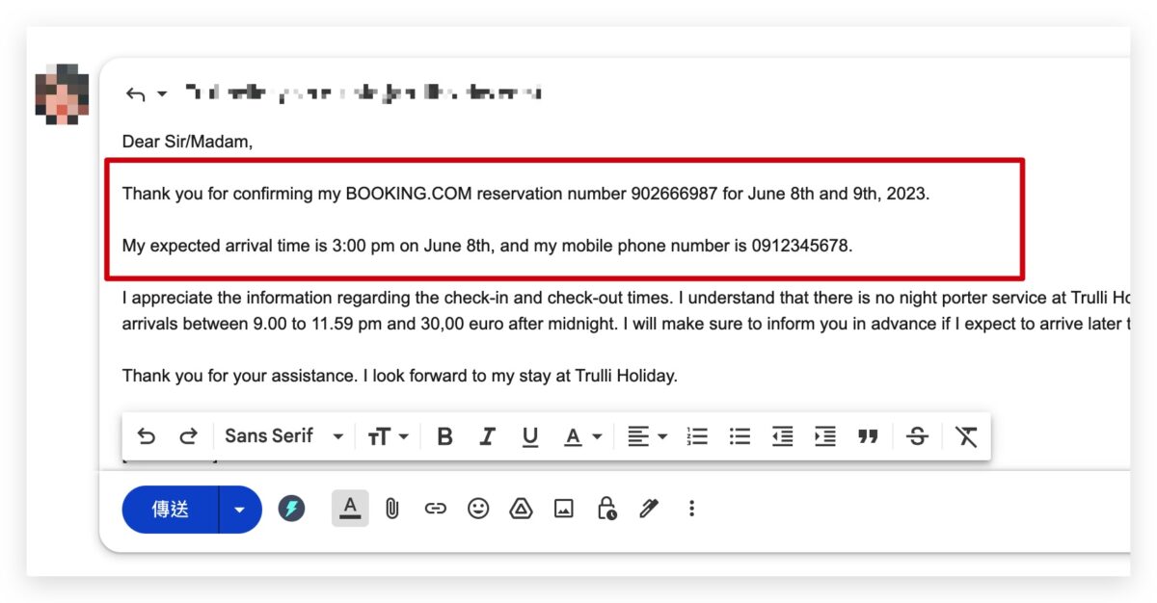Open the text size dropdown
The width and height of the screenshot is (1157, 603).
coord(388,436)
